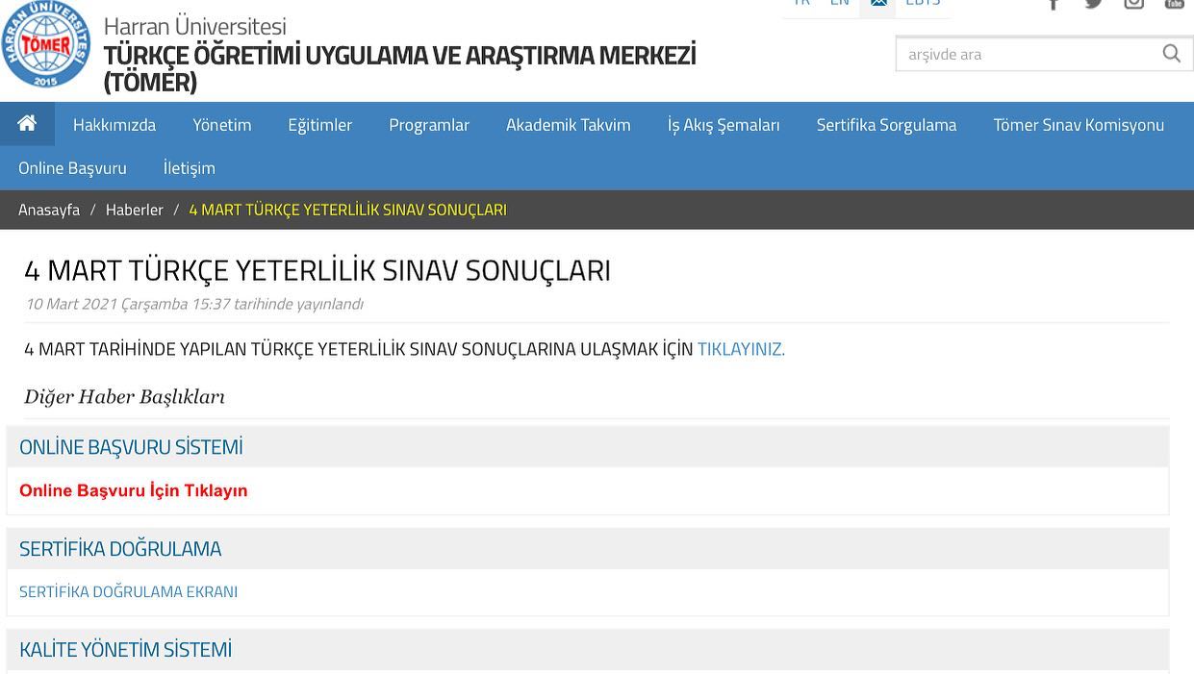Open the Programlar menu

coord(429,125)
